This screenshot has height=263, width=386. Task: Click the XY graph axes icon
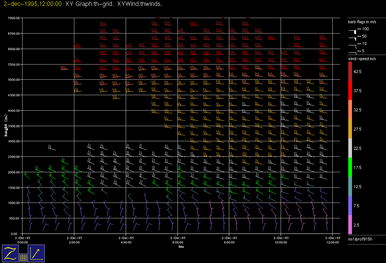point(36,253)
